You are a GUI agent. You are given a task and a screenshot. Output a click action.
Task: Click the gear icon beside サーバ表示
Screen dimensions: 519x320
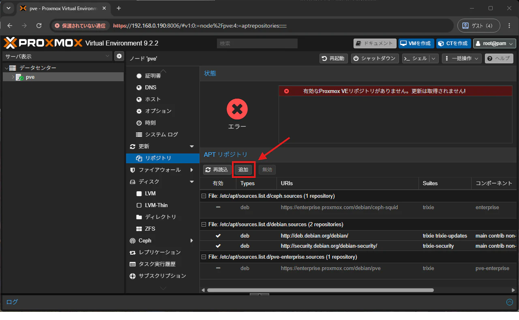pos(119,56)
